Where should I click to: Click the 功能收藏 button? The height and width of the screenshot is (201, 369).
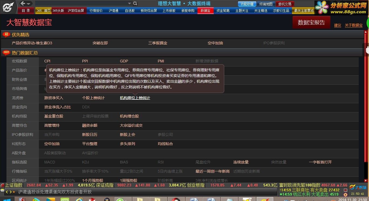247,4
